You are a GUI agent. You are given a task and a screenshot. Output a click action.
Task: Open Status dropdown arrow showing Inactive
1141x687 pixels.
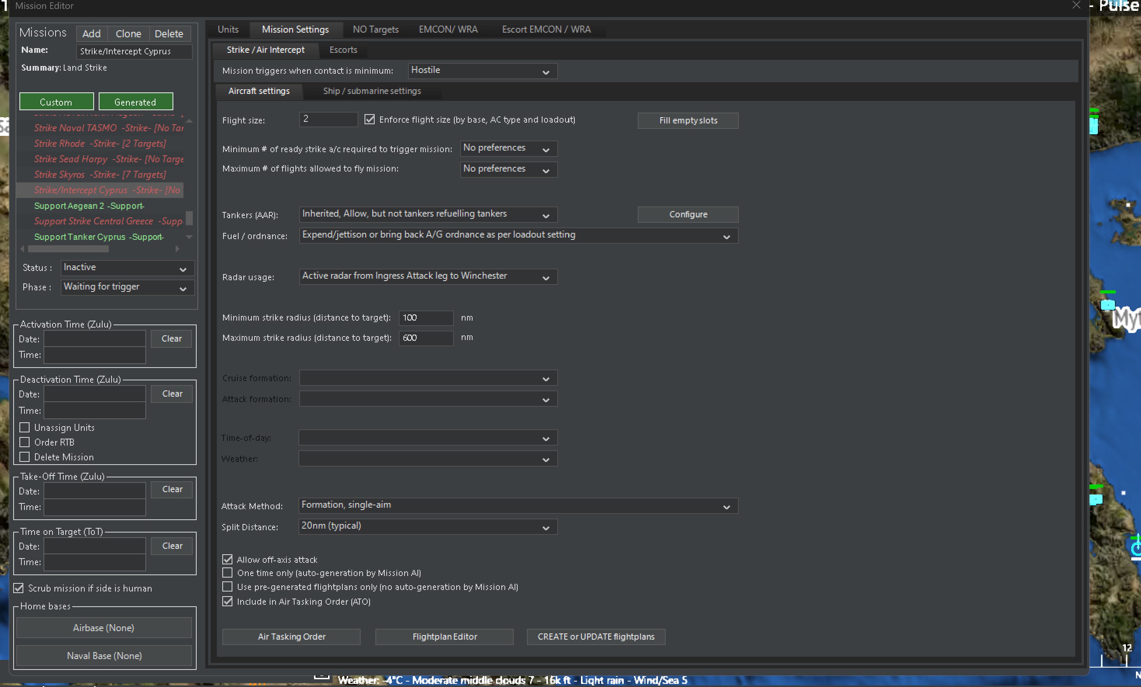pyautogui.click(x=183, y=269)
